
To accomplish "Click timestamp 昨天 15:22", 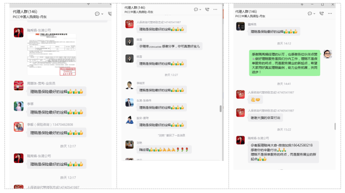I will click(x=284, y=129).
